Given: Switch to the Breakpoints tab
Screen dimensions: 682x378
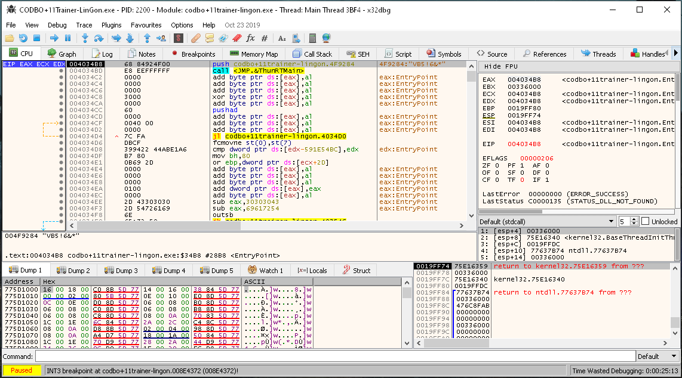Looking at the screenshot, I should [x=193, y=54].
